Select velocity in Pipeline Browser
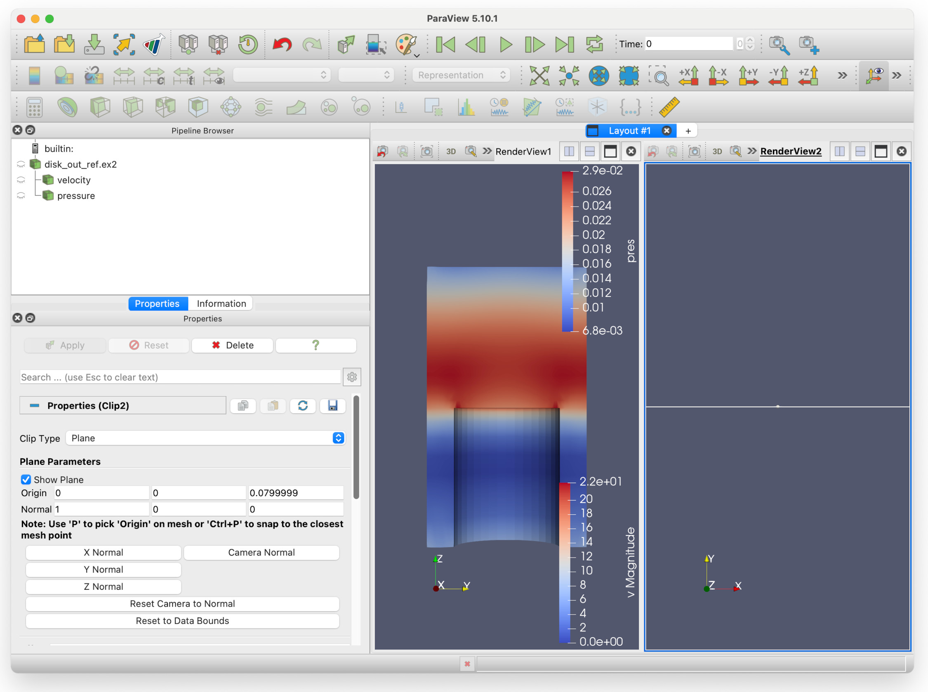This screenshot has width=928, height=692. (74, 180)
